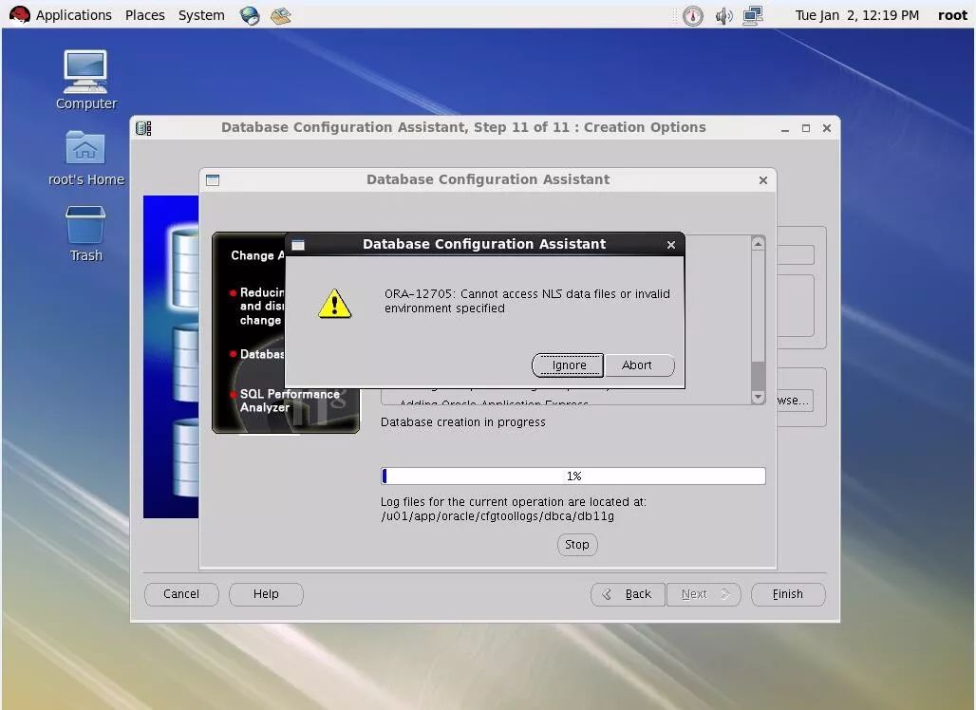Image resolution: width=976 pixels, height=710 pixels.
Task: Close the Creation Options wizard window
Action: tap(827, 128)
